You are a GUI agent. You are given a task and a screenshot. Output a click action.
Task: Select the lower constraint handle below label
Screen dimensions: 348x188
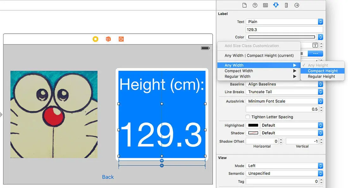[162, 165]
